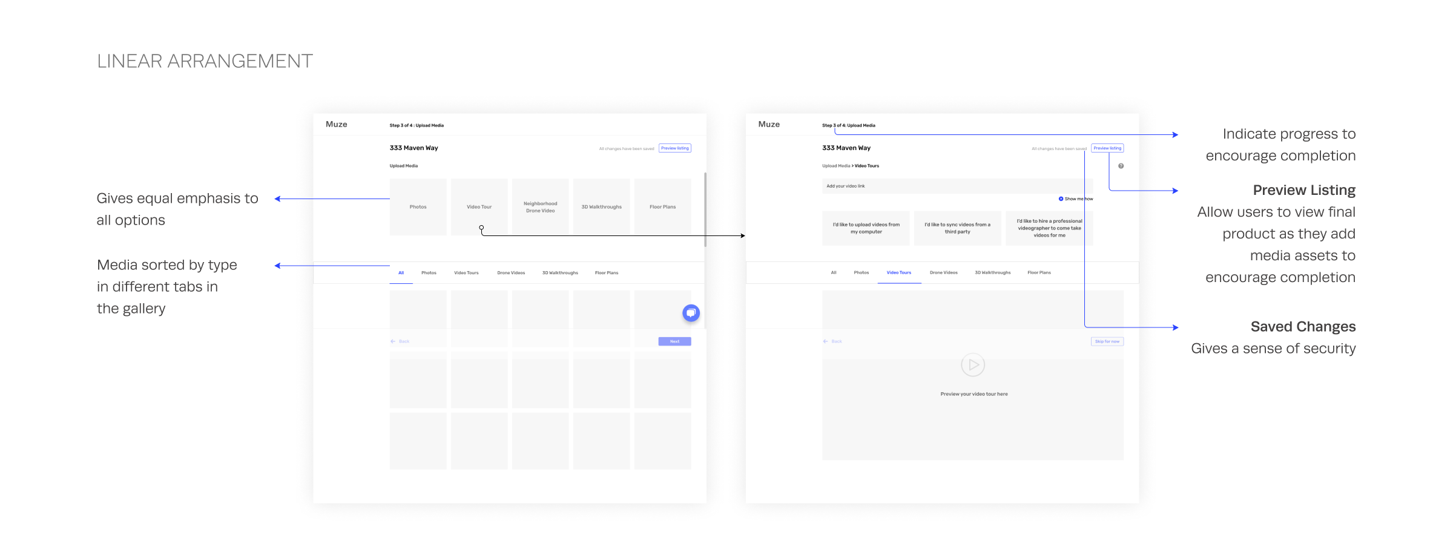Click the LINEAR ARRANGEMENT heading

[205, 61]
